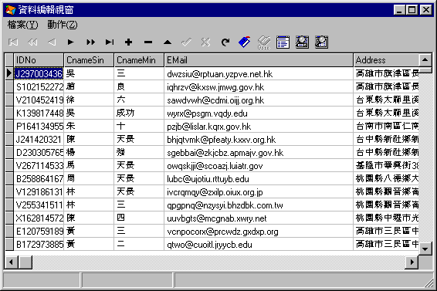The image size is (437, 291).
Task: Jump forward several records double-right arrow
Action: coord(90,42)
